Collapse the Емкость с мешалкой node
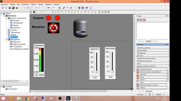This screenshot has width=181, height=101. pos(7,18)
